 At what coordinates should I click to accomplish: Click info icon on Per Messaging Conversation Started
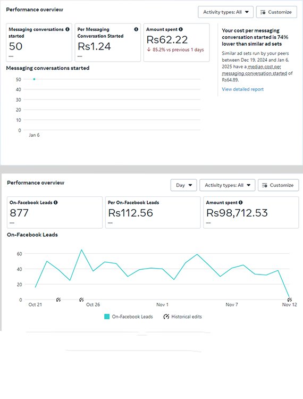[x=136, y=29]
